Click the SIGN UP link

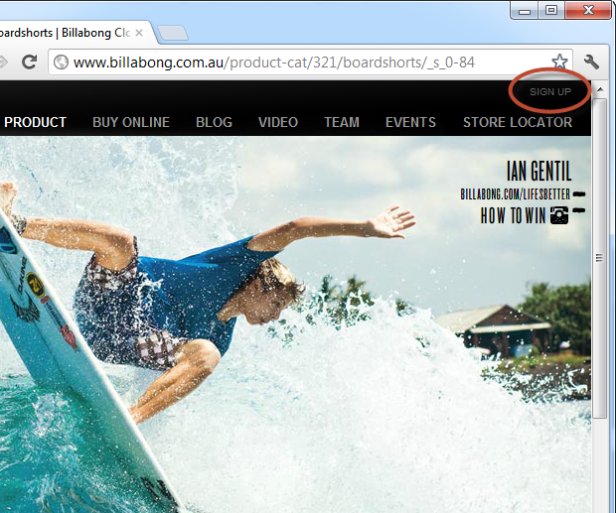click(x=550, y=91)
